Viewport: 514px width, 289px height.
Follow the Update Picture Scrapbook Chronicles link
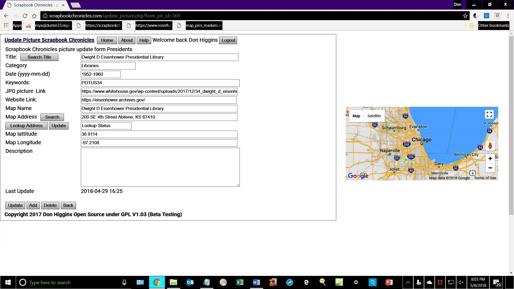pyautogui.click(x=49, y=40)
